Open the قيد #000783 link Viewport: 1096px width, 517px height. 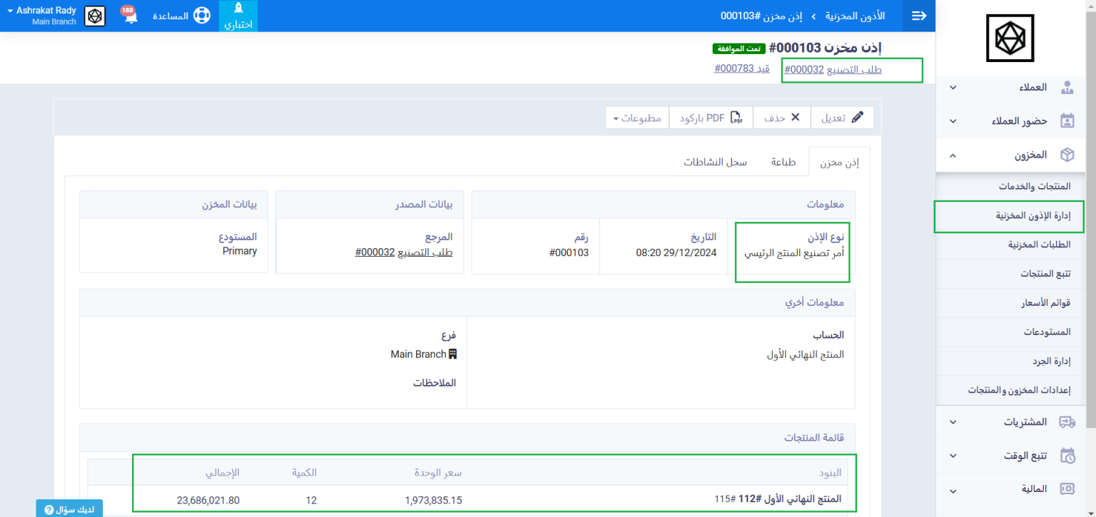click(x=742, y=69)
